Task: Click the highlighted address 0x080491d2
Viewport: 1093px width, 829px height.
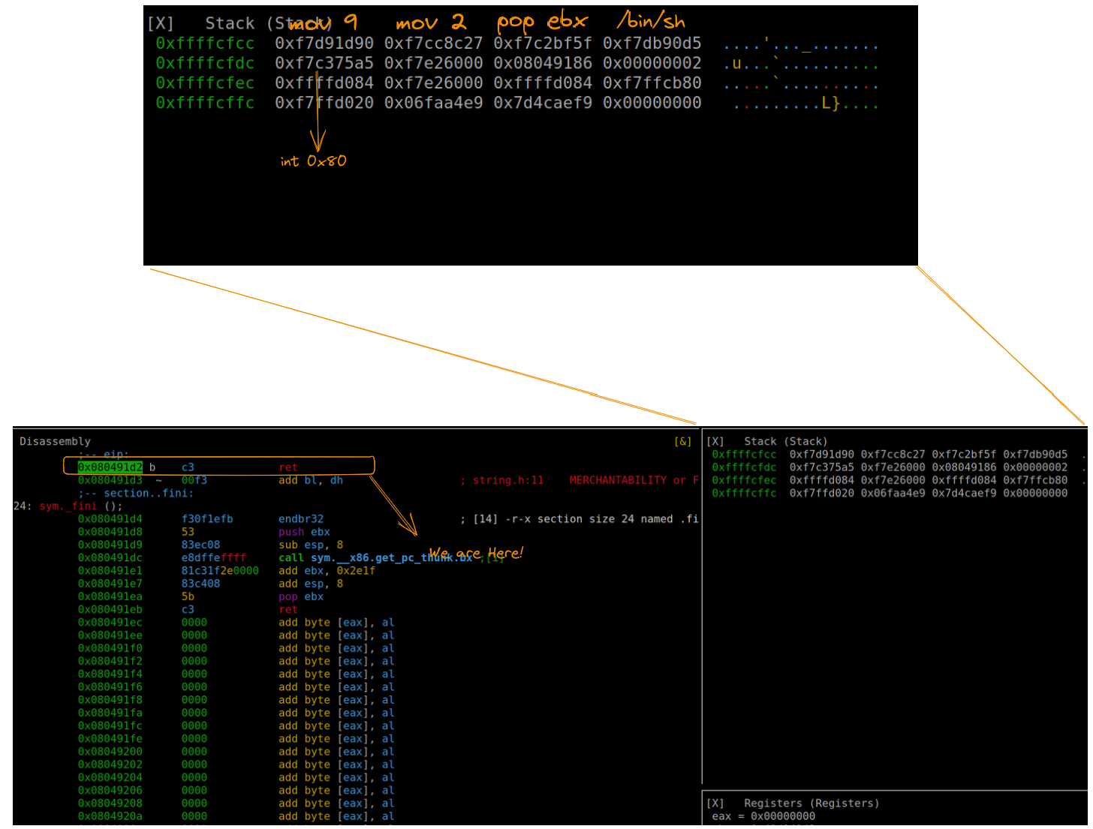Action: pyautogui.click(x=110, y=467)
